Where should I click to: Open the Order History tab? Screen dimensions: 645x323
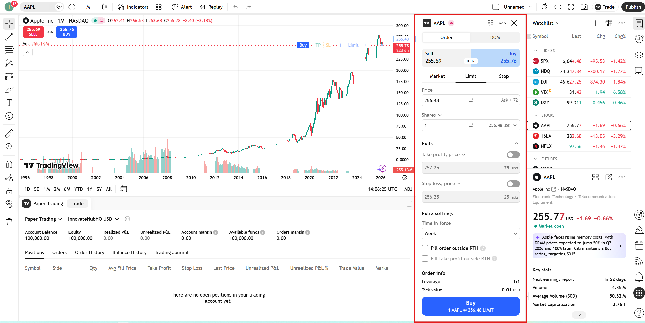[x=90, y=252]
